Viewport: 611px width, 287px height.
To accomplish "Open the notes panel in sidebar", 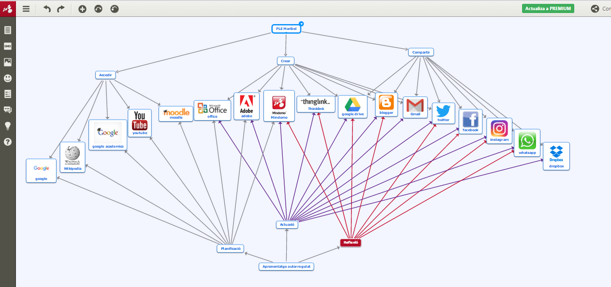I will click(x=8, y=30).
